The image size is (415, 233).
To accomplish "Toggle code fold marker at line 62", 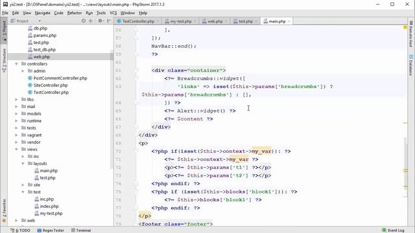I will (x=136, y=78).
